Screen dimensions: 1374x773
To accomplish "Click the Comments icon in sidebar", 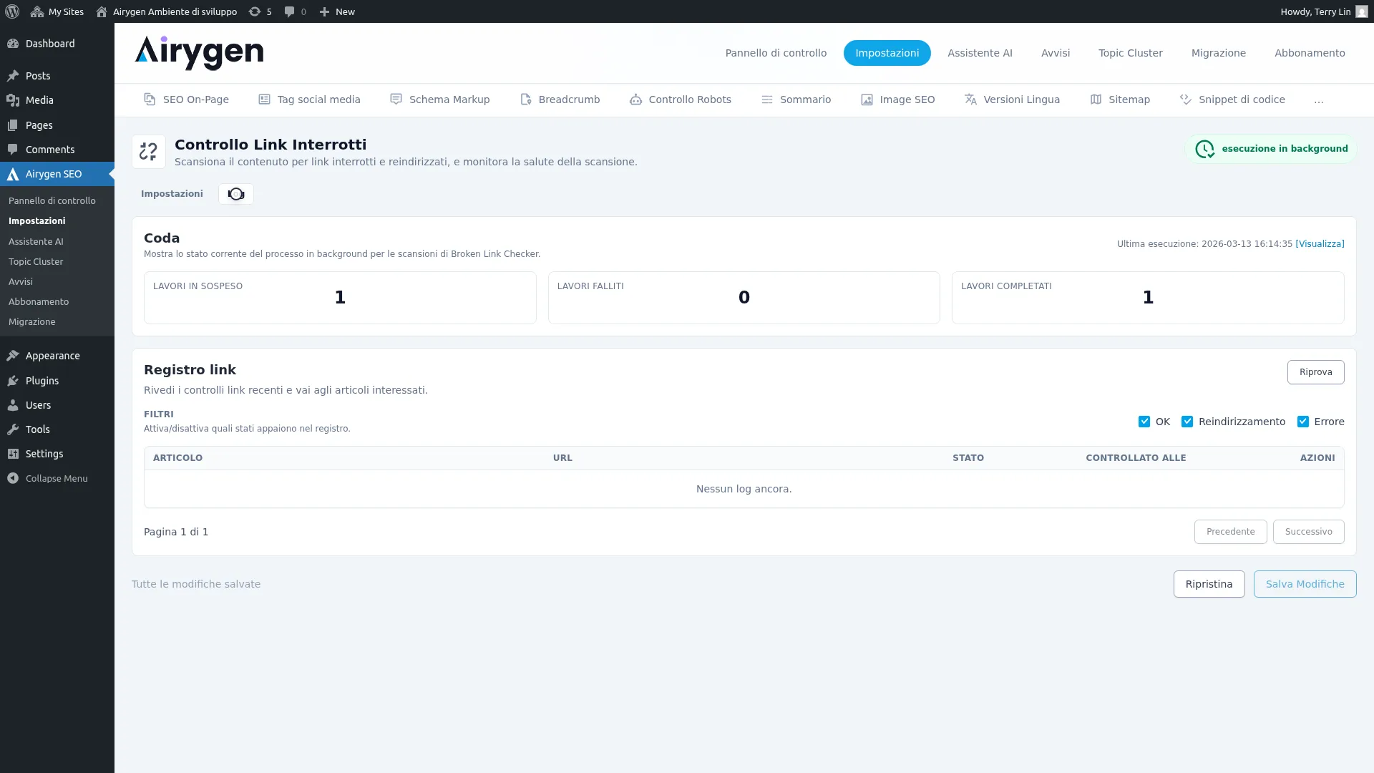I will (13, 150).
